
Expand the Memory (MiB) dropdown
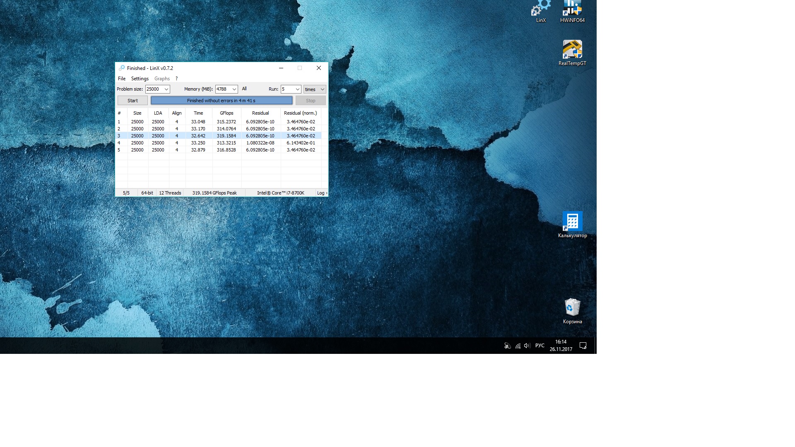click(234, 89)
